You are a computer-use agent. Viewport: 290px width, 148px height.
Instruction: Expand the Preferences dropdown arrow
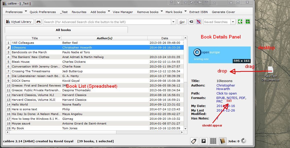click(x=26, y=11)
